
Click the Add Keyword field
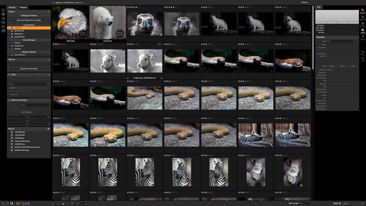[343, 54]
